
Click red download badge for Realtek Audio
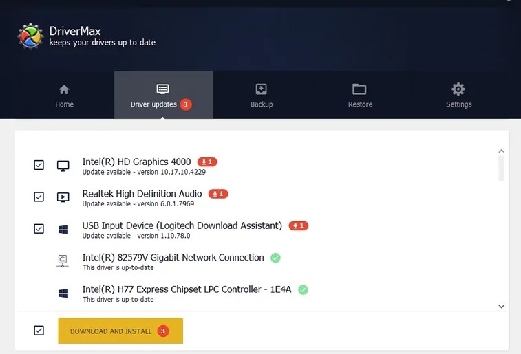(218, 194)
